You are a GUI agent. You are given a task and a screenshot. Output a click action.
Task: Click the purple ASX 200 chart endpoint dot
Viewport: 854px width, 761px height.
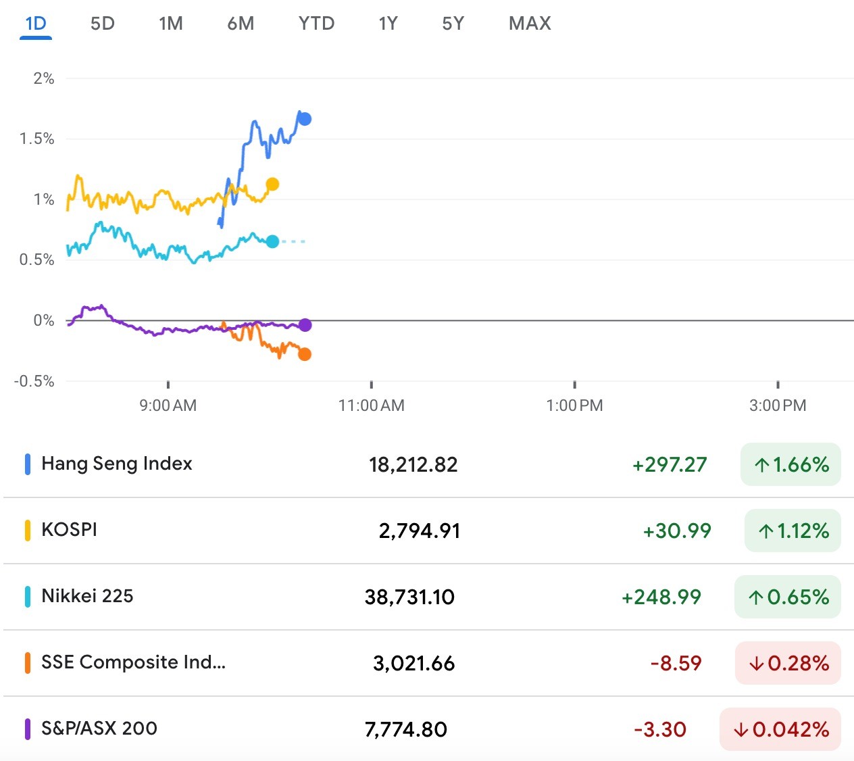[x=305, y=325]
